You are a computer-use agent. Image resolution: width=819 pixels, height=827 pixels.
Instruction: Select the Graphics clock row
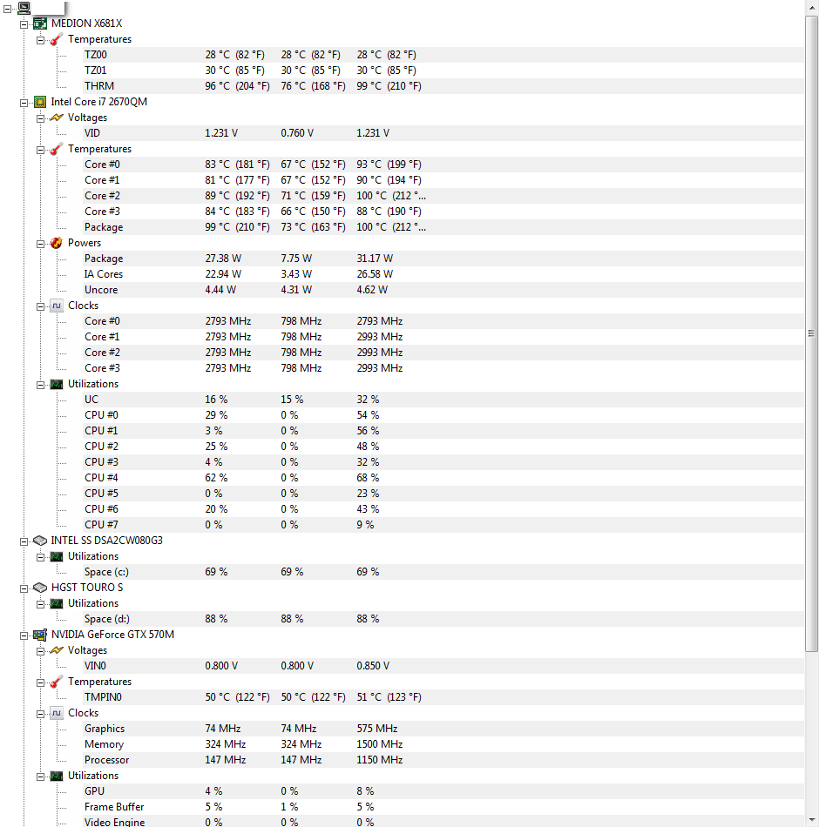coord(443,729)
